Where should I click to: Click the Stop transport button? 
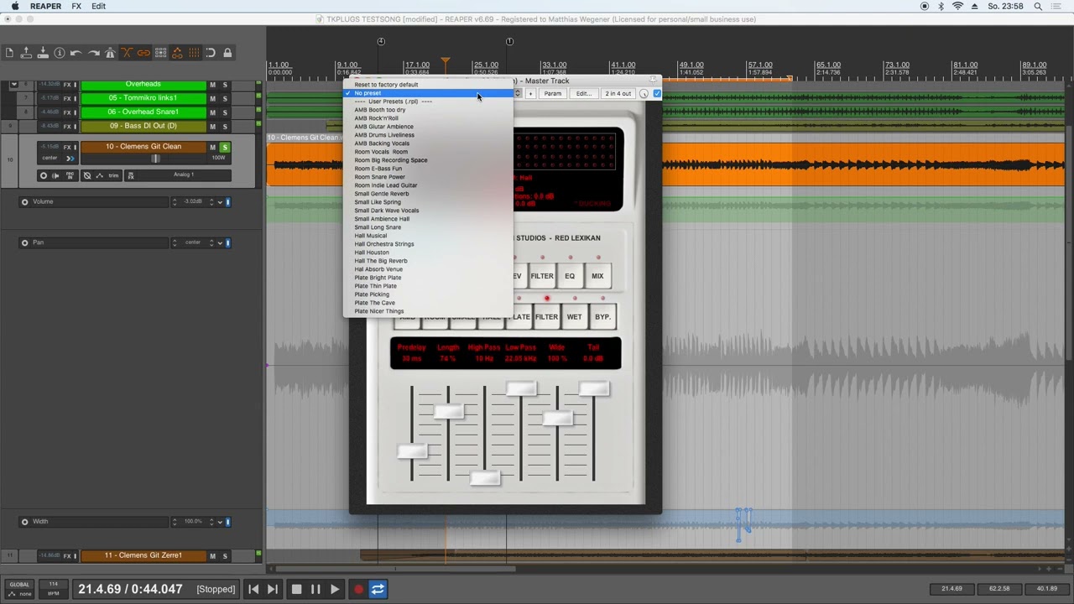[x=296, y=590]
